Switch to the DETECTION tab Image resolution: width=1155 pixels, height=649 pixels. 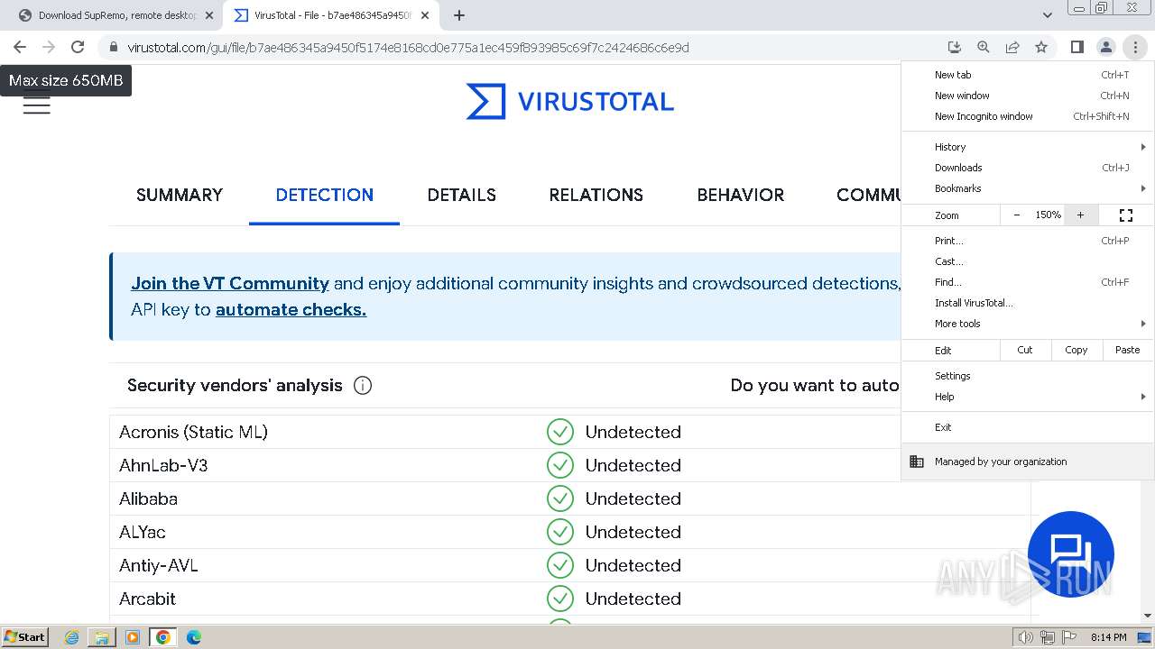(325, 195)
